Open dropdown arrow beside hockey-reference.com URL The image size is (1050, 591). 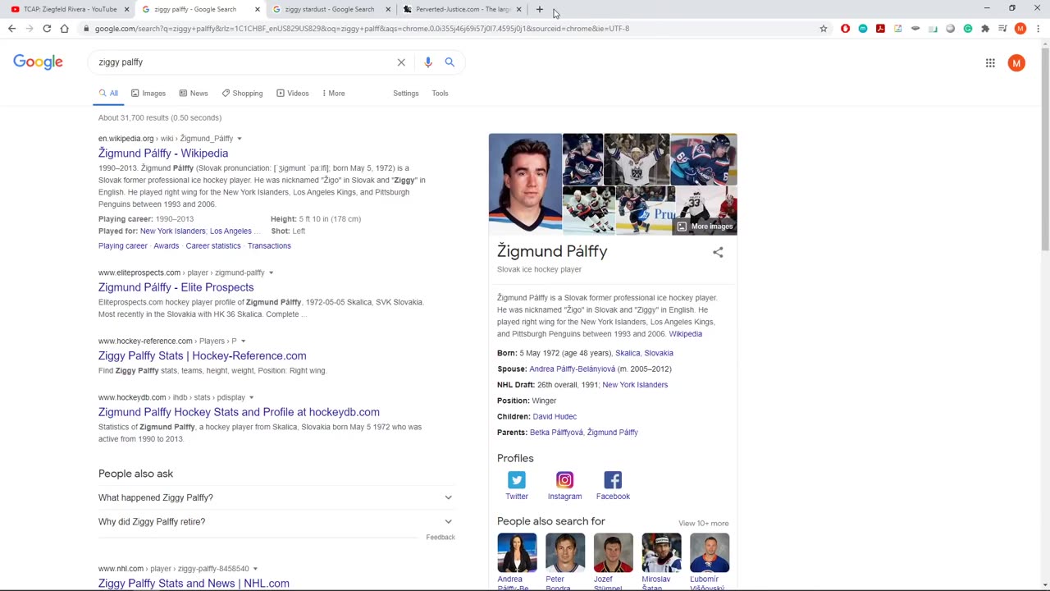[x=243, y=341]
